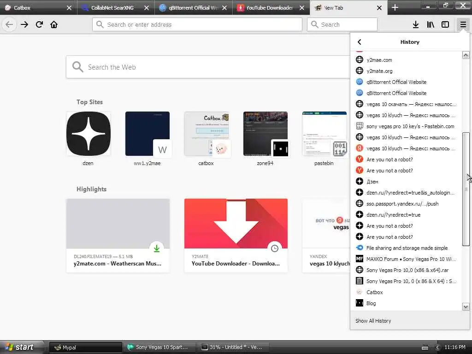
Task: Close the YouTube Downloader tab
Action: click(302, 8)
